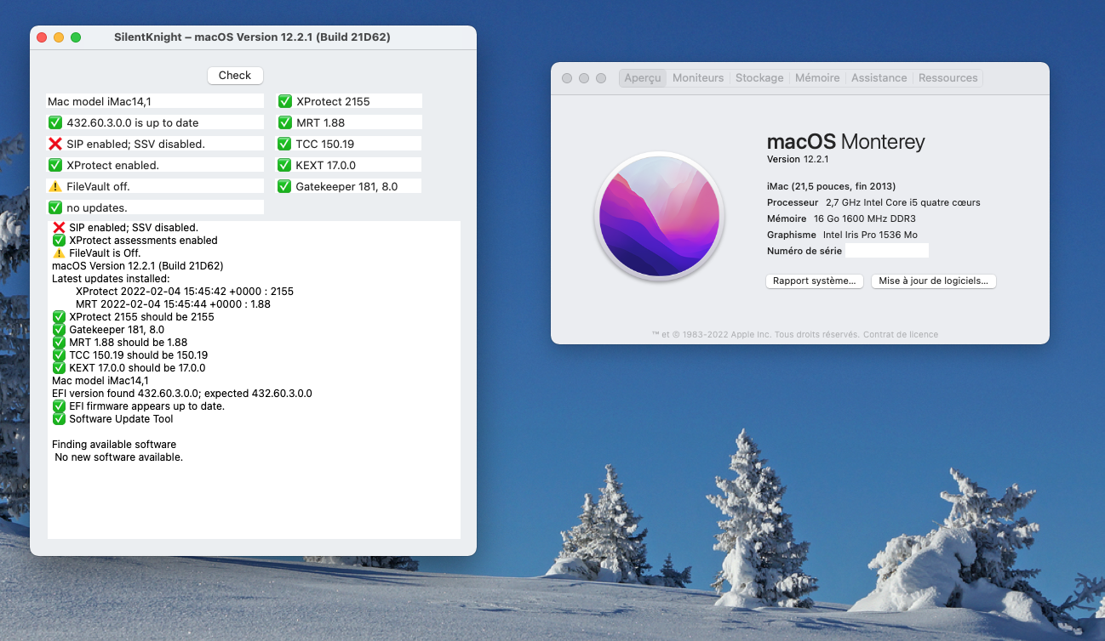Switch to the Moniteurs tab
The width and height of the screenshot is (1105, 641).
click(698, 77)
